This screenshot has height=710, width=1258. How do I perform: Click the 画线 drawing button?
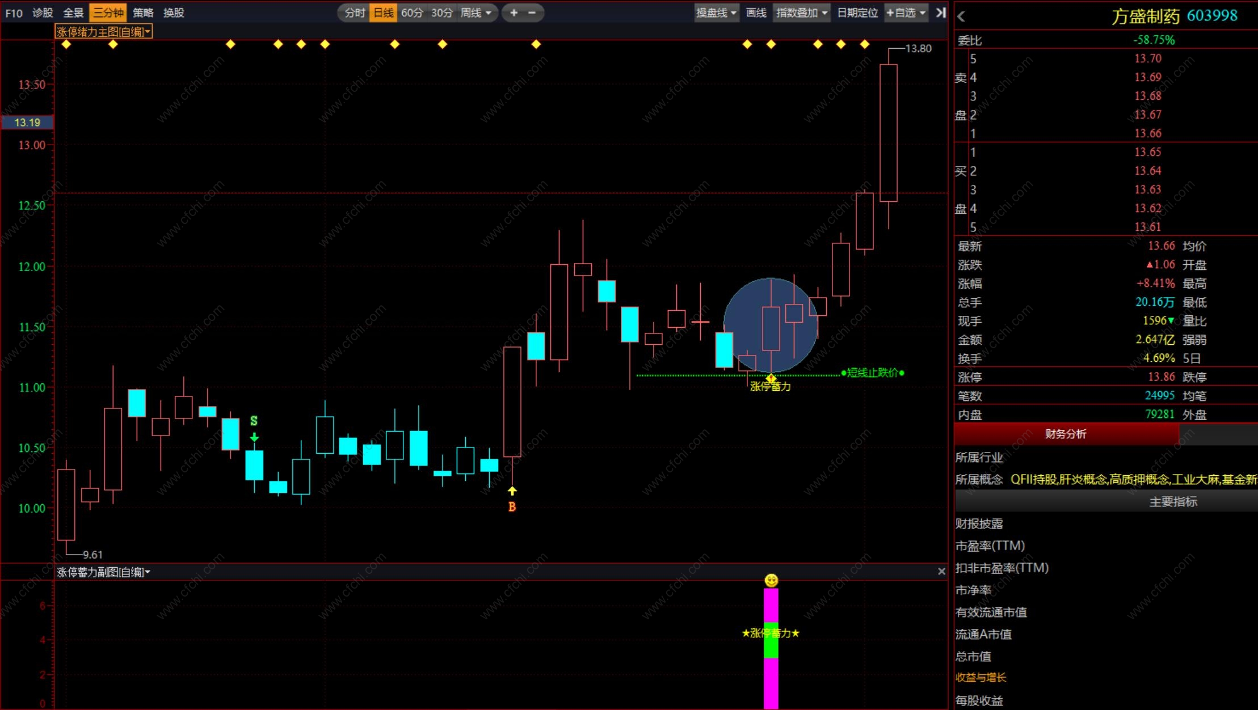tap(756, 12)
